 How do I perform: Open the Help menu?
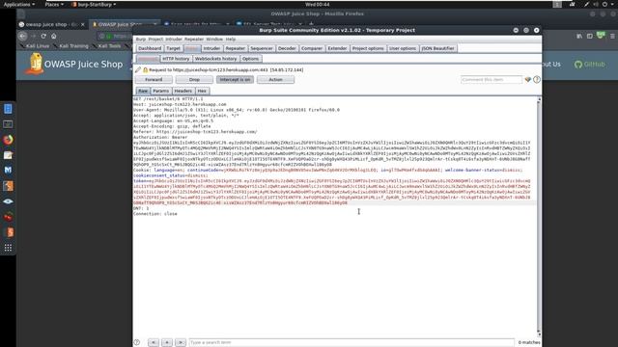tap(231, 40)
